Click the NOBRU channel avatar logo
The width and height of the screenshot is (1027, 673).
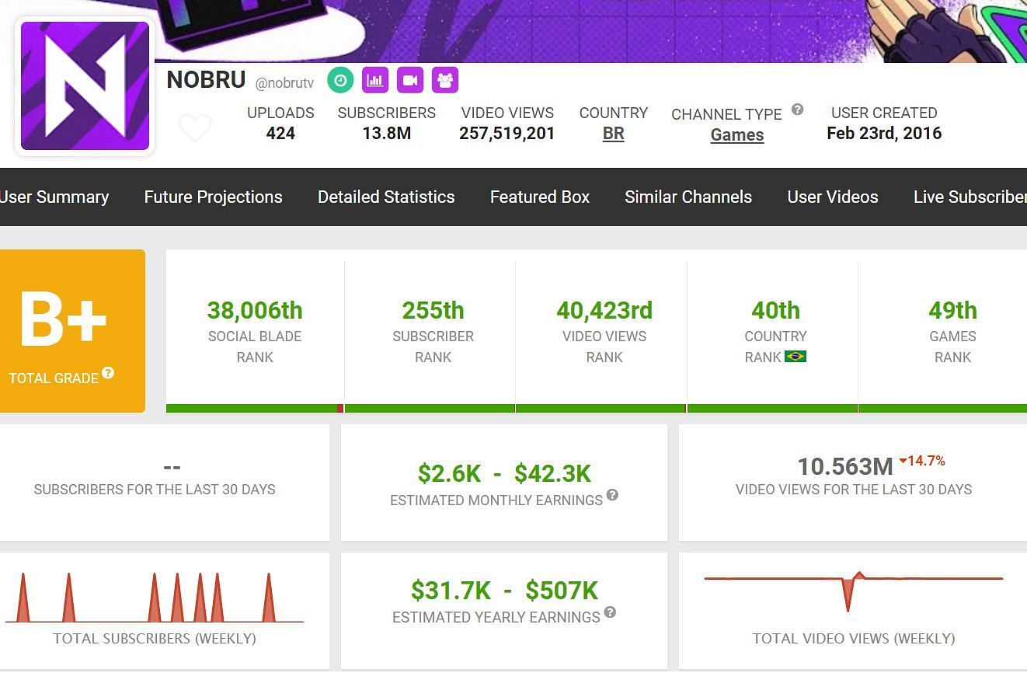coord(85,85)
